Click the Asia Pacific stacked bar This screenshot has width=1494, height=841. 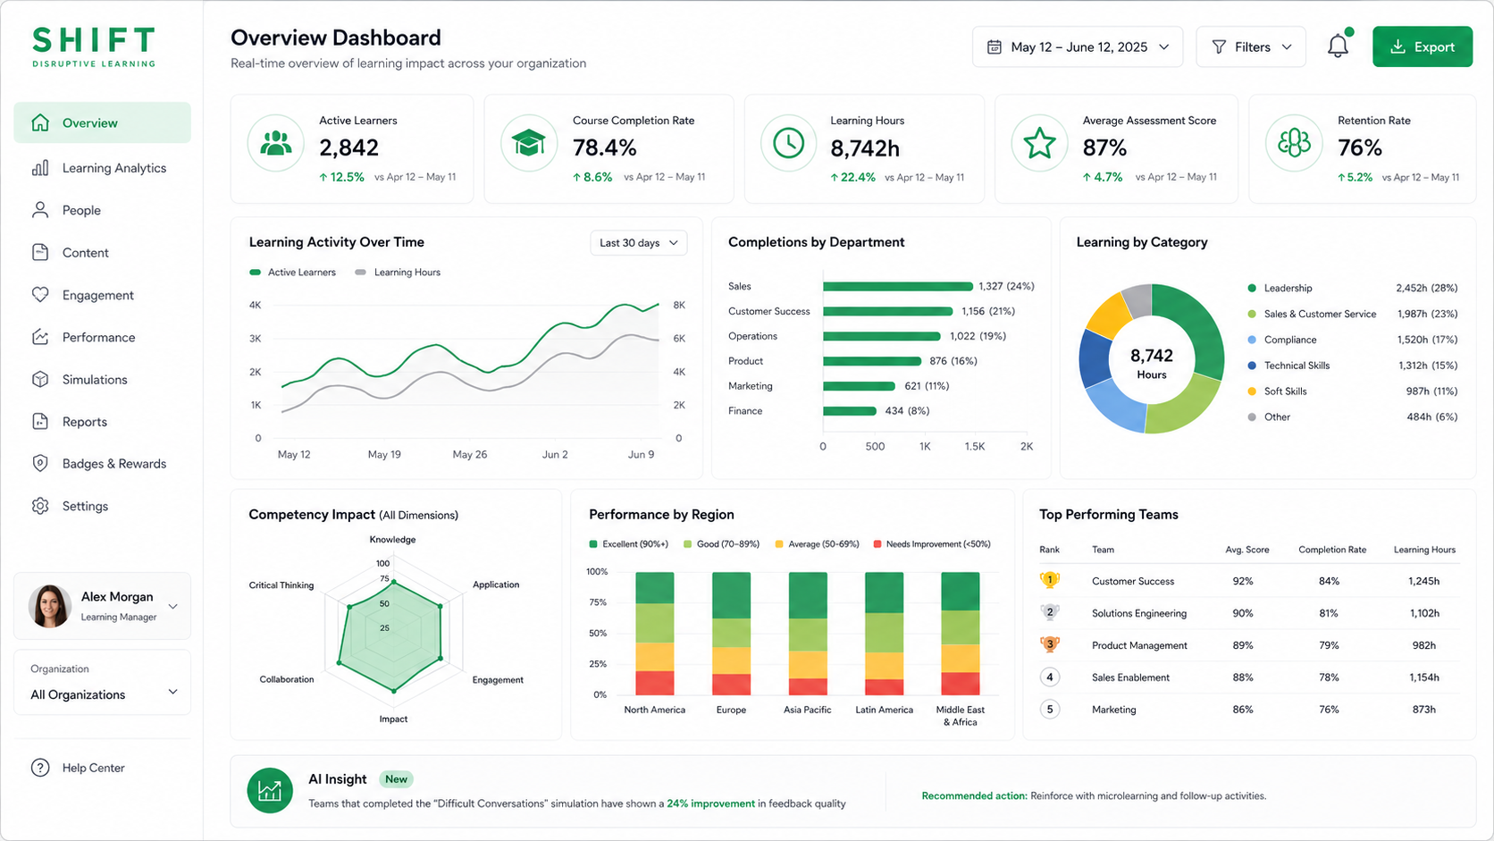808,634
